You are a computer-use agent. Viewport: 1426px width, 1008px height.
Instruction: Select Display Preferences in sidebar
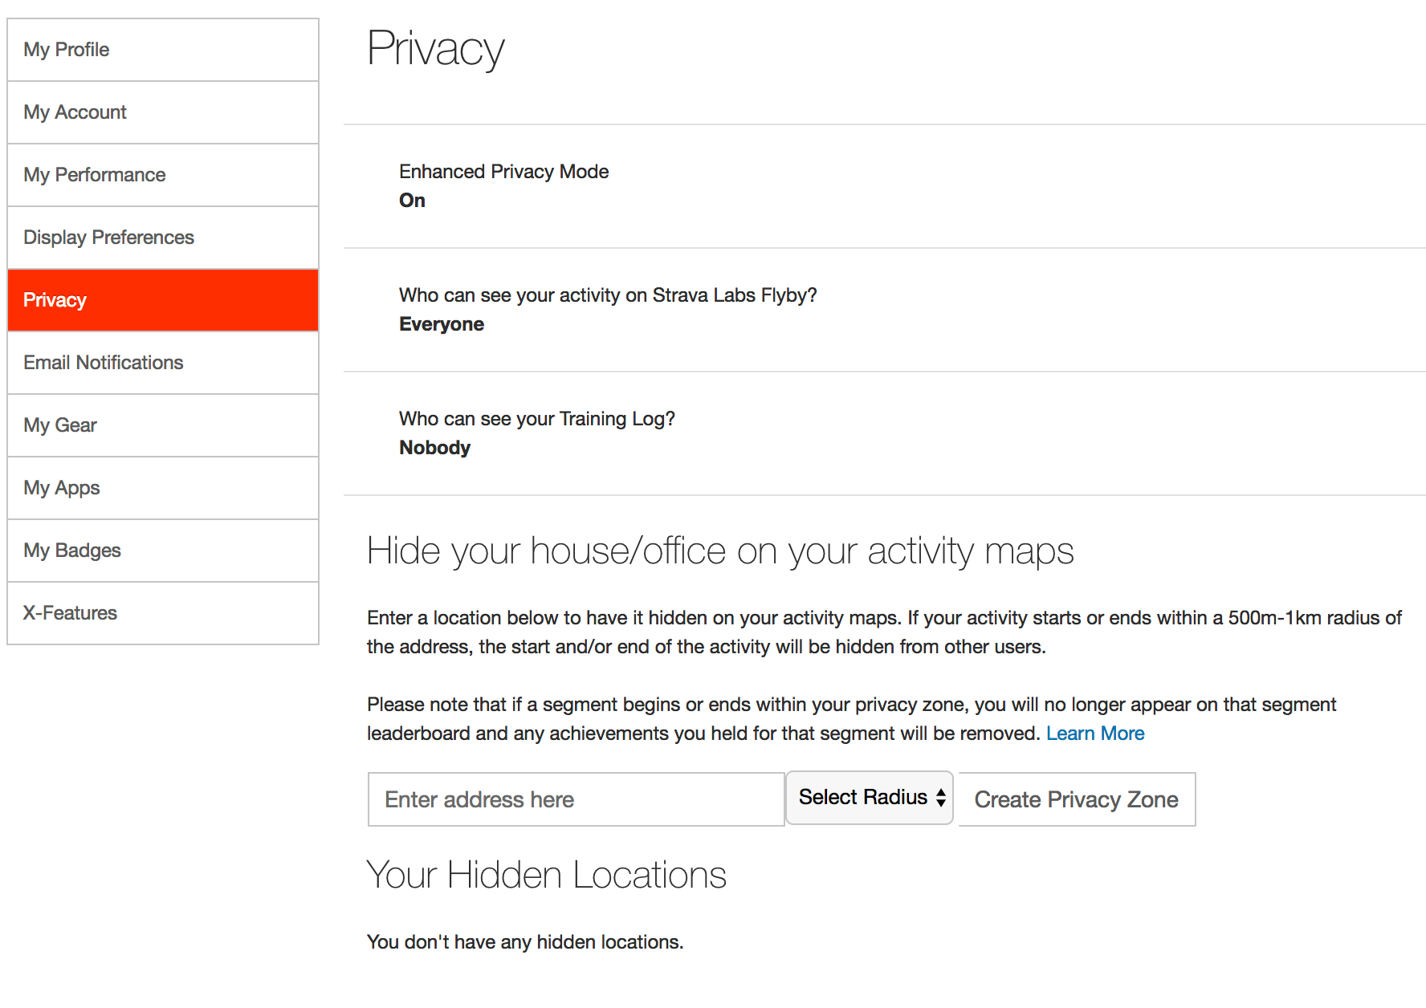pos(163,238)
